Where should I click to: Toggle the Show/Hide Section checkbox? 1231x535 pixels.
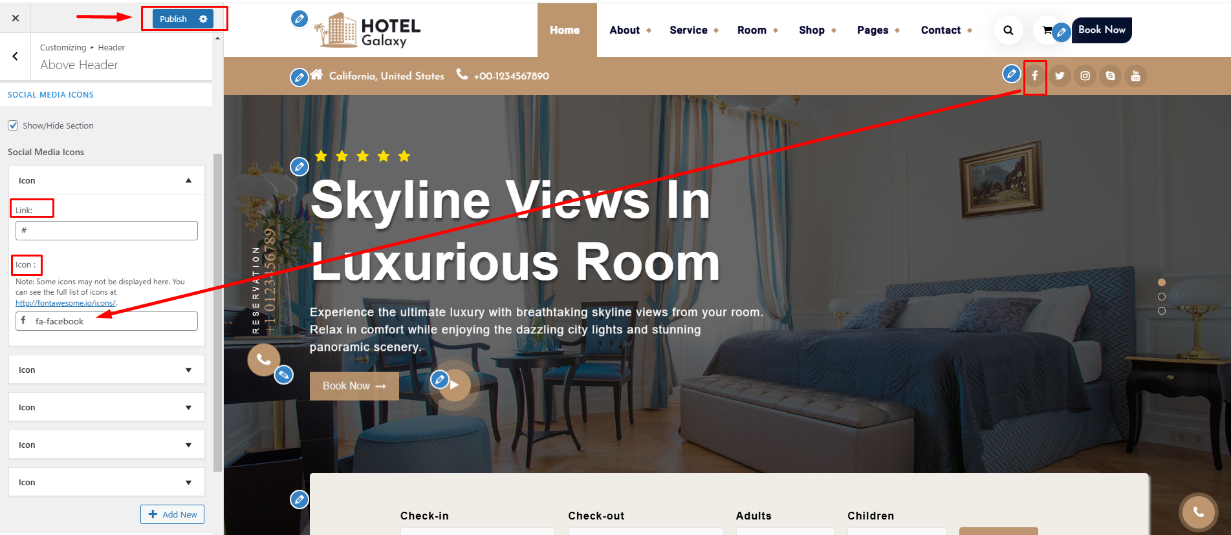[x=13, y=125]
